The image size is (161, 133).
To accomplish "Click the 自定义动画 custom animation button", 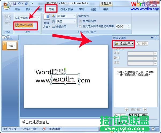I will (x=24, y=25).
